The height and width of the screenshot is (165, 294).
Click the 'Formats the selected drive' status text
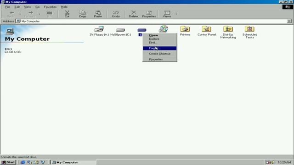18,157
